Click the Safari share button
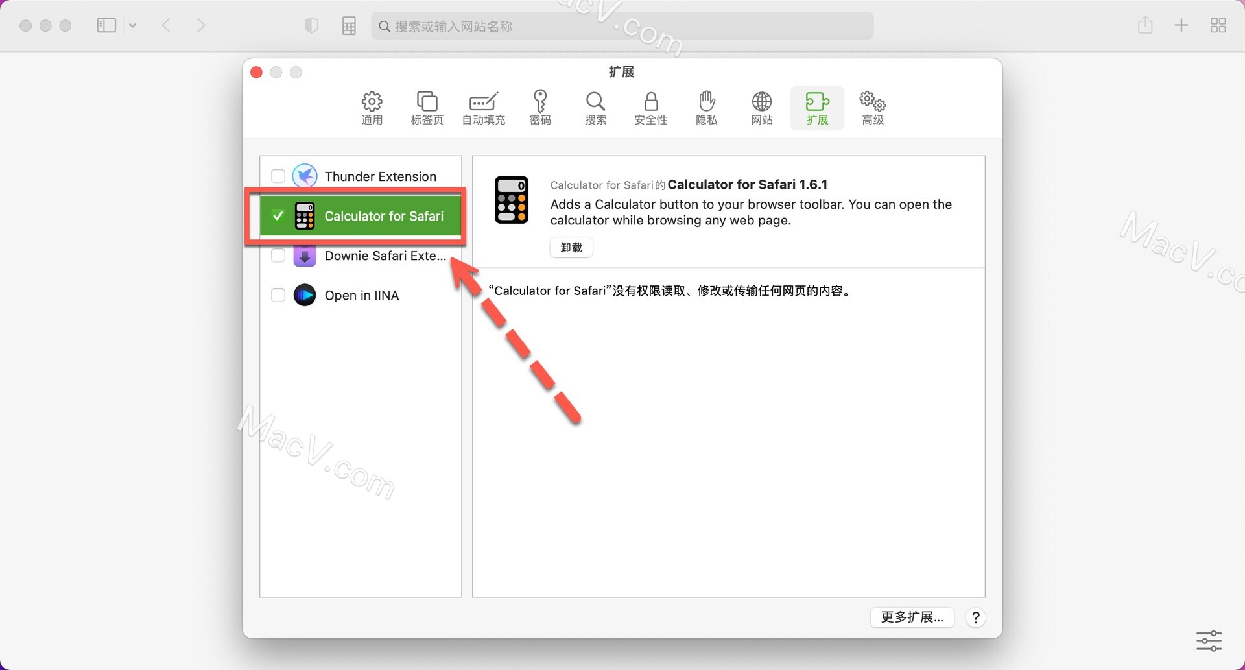1245x670 pixels. coord(1145,25)
